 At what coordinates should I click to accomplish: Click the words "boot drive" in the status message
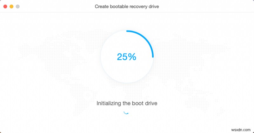pyautogui.click(x=146, y=103)
